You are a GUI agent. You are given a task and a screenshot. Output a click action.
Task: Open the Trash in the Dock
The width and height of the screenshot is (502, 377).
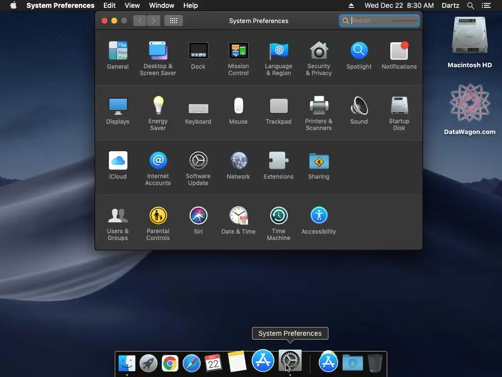click(375, 363)
